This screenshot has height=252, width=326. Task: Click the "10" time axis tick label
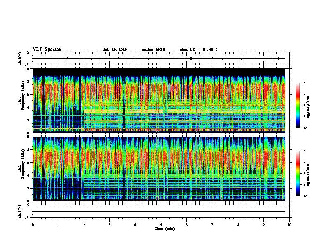289,224
